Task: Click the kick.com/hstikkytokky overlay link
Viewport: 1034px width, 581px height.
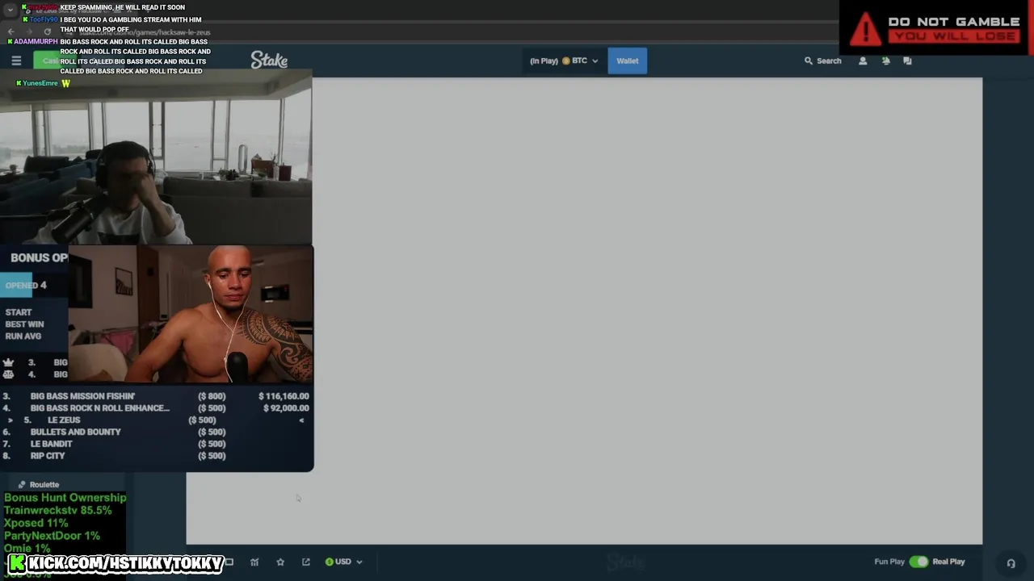Action: pyautogui.click(x=116, y=562)
